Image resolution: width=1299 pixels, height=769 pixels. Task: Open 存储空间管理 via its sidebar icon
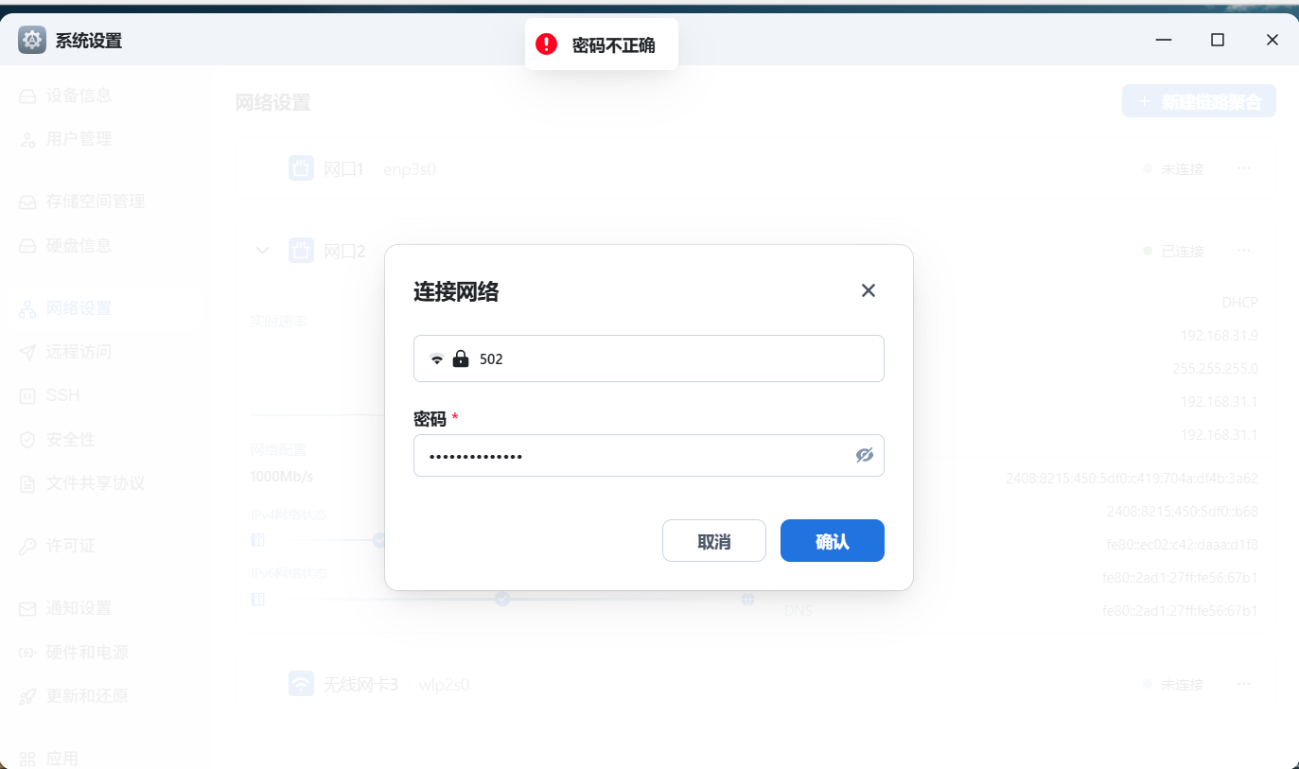[28, 201]
